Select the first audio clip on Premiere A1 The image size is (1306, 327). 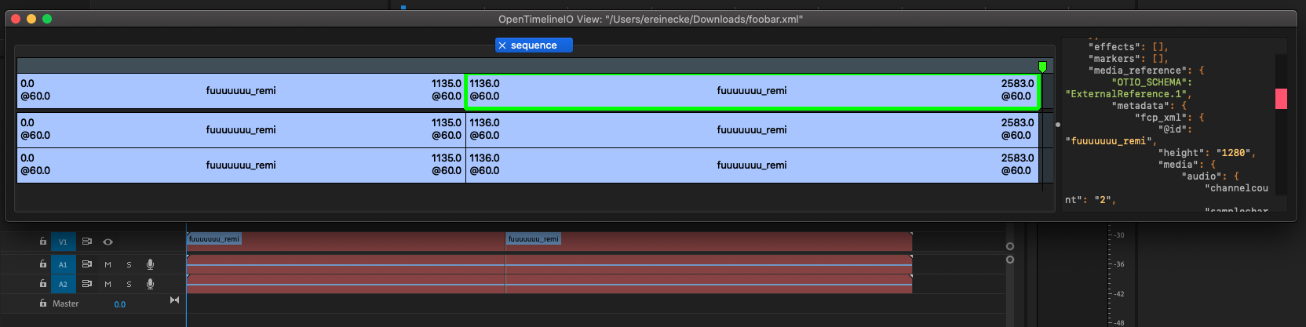pyautogui.click(x=345, y=264)
